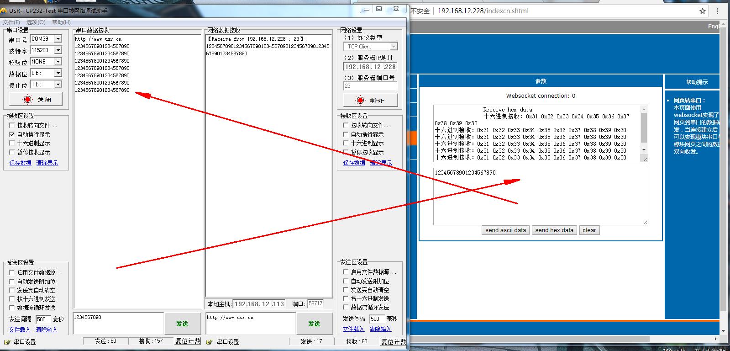Click the red network disconnect icon
This screenshot has height=351, width=730.
coord(361,100)
